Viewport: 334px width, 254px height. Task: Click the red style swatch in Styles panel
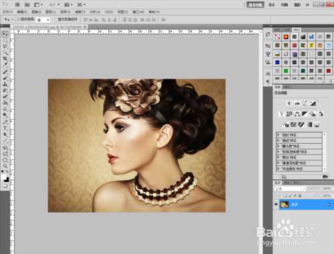click(329, 71)
